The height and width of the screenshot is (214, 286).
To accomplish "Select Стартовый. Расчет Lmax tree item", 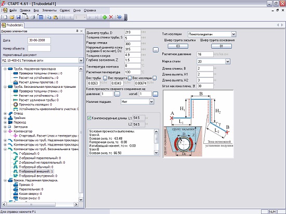I will (48, 136).
